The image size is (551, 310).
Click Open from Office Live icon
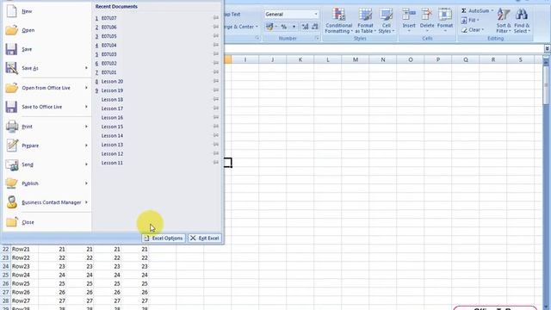11,88
